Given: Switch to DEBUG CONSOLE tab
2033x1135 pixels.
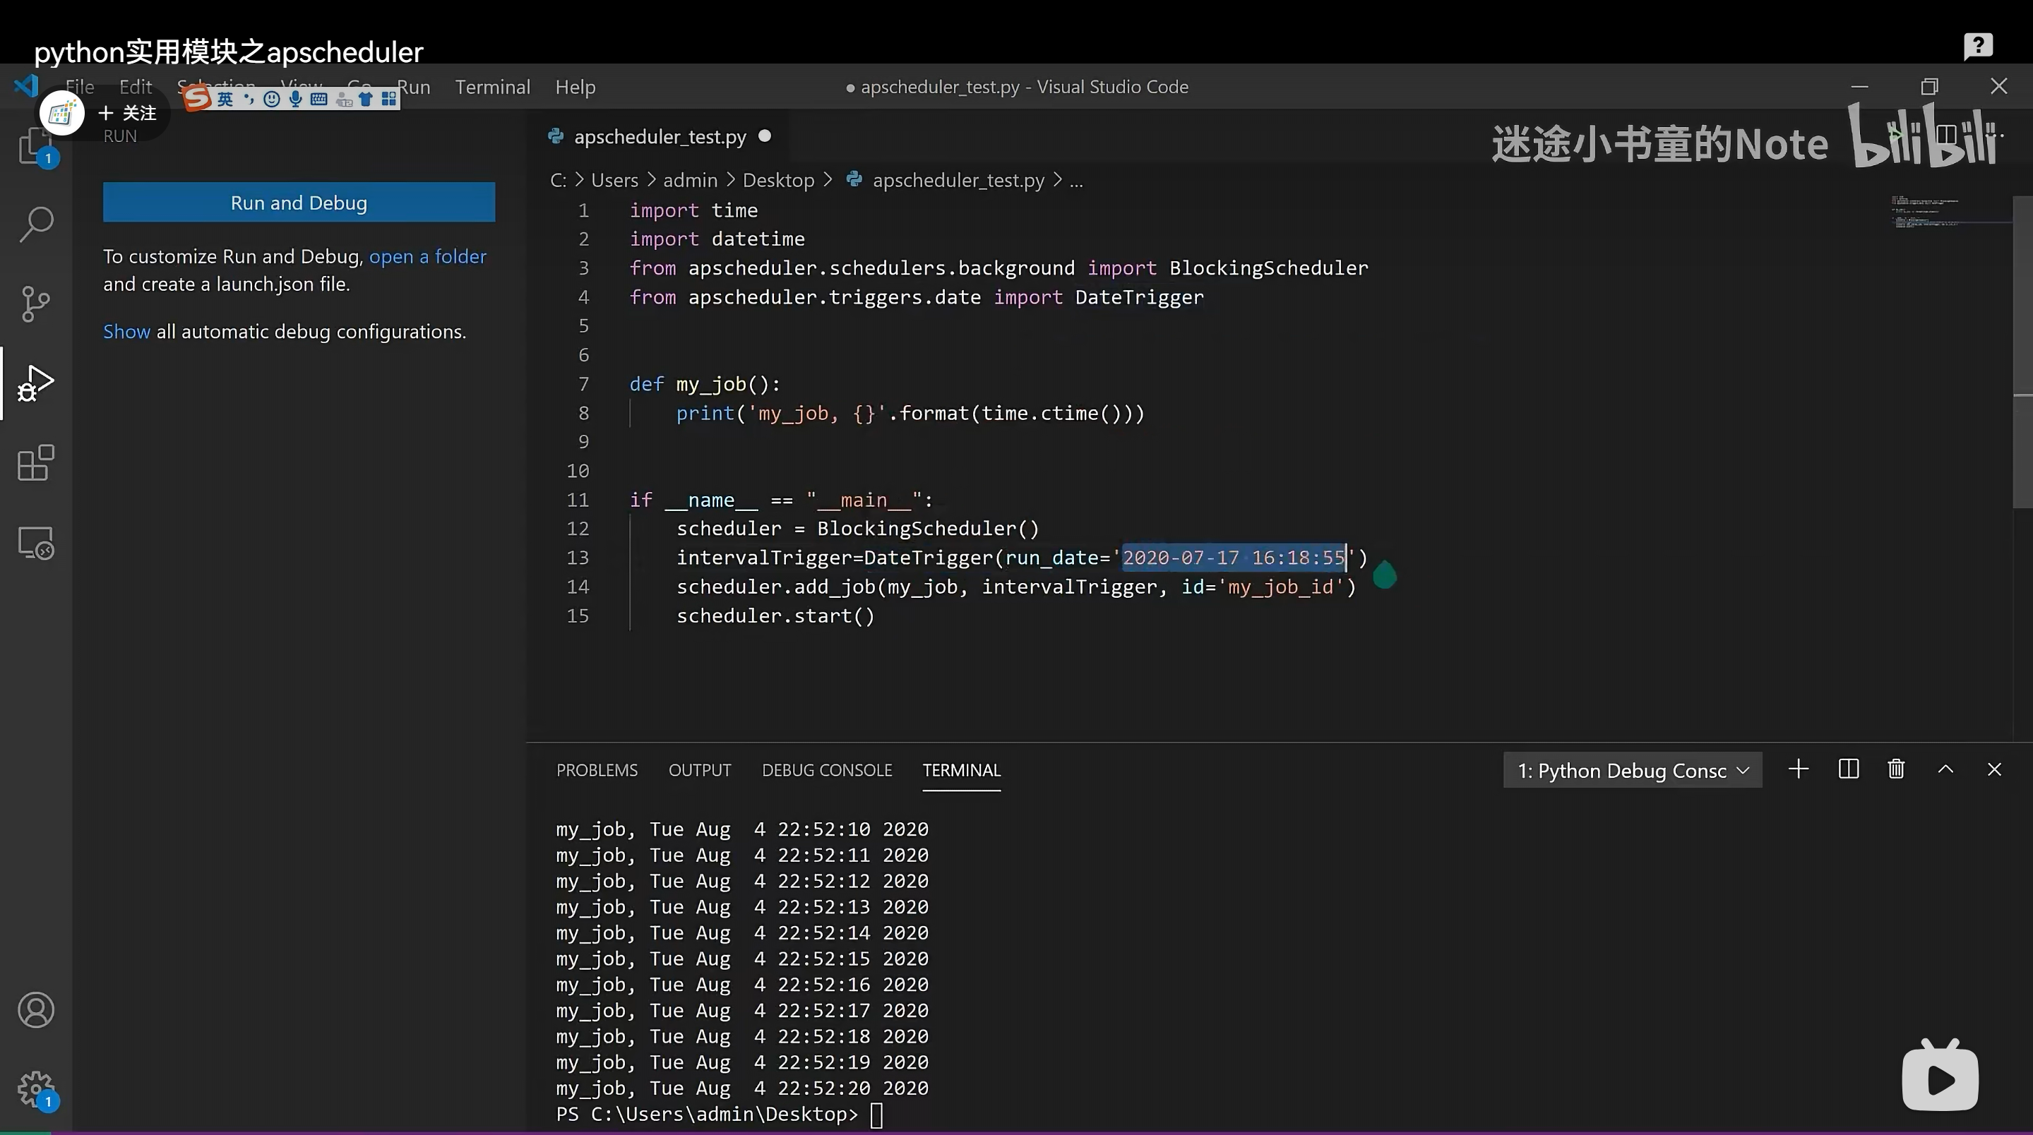Looking at the screenshot, I should coord(826,770).
